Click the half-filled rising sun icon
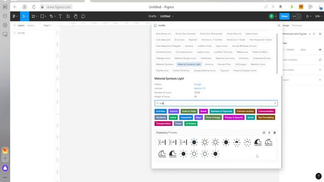This screenshot has width=324, height=182. point(236,143)
